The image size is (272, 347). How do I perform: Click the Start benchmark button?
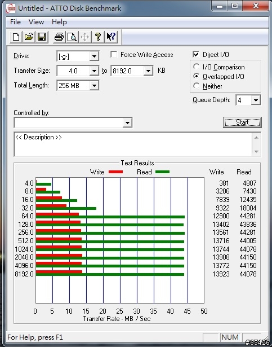(242, 122)
